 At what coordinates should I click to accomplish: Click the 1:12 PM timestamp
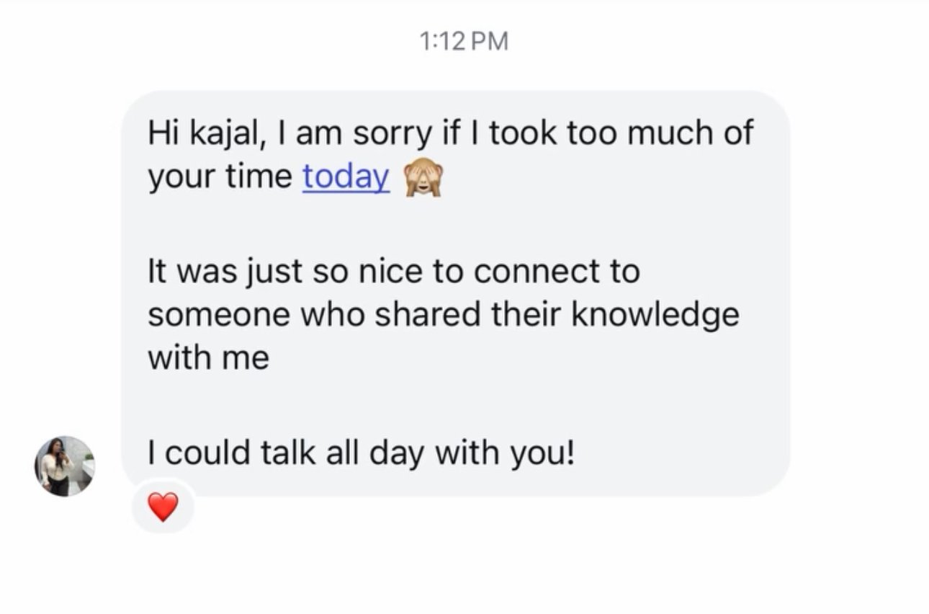[463, 42]
